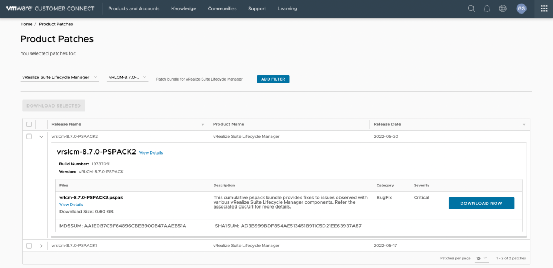Image resolution: width=553 pixels, height=268 pixels.
Task: Open the notifications bell icon
Action: click(487, 9)
